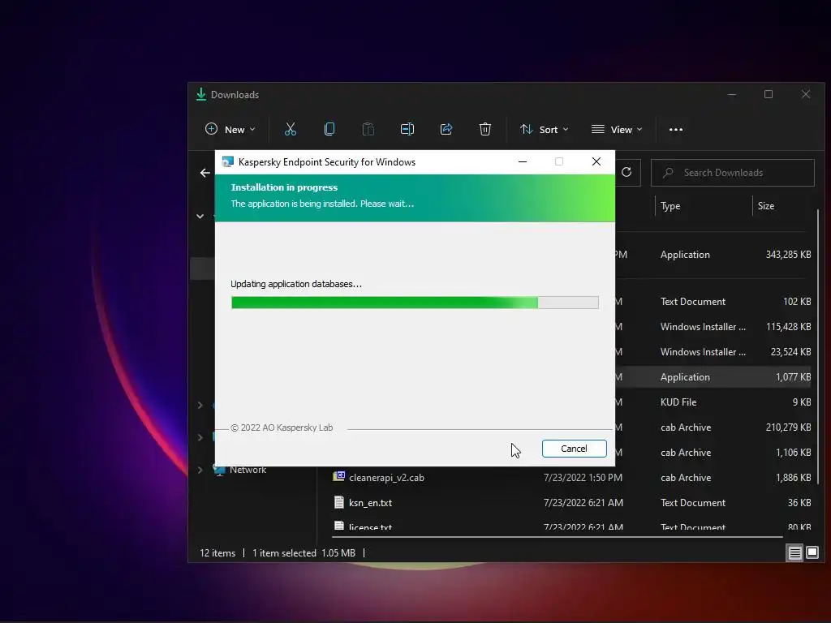The height and width of the screenshot is (623, 831).
Task: Select the ksn_en.txt file name
Action: tap(370, 503)
